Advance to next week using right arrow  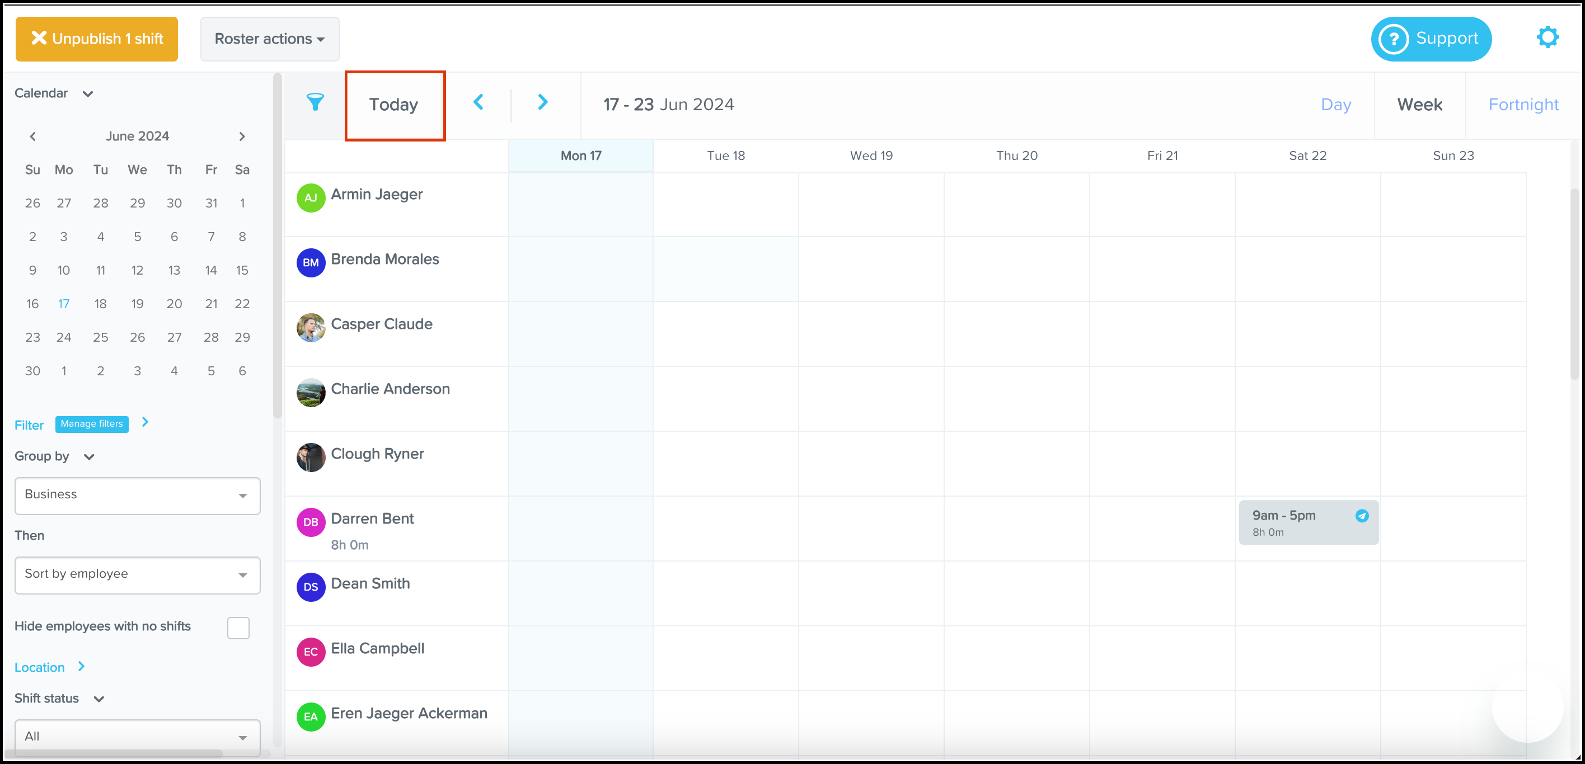pyautogui.click(x=542, y=103)
